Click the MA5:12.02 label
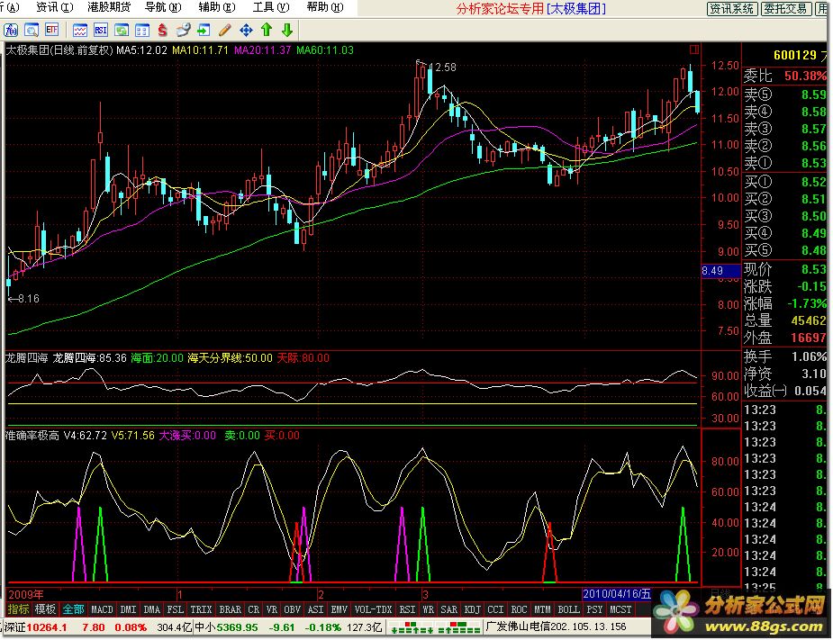Image resolution: width=833 pixels, height=640 pixels. (x=142, y=50)
